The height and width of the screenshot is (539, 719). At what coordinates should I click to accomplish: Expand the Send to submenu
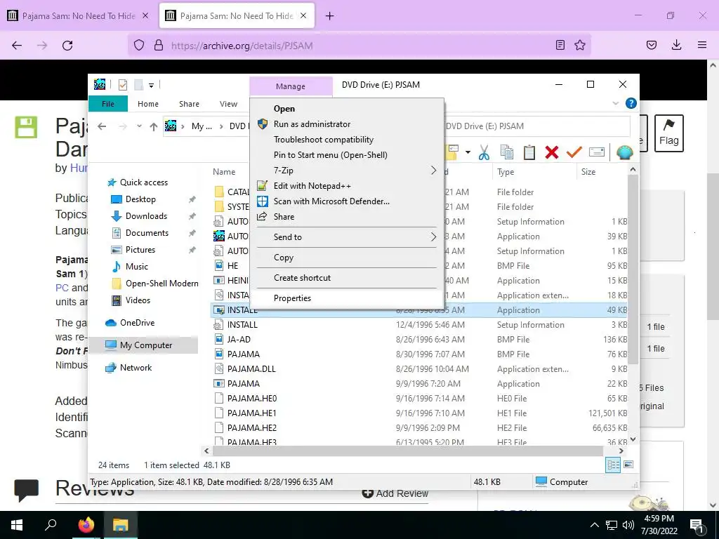[x=347, y=237]
